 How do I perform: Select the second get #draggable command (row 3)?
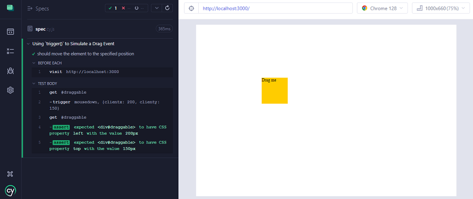coord(102,117)
